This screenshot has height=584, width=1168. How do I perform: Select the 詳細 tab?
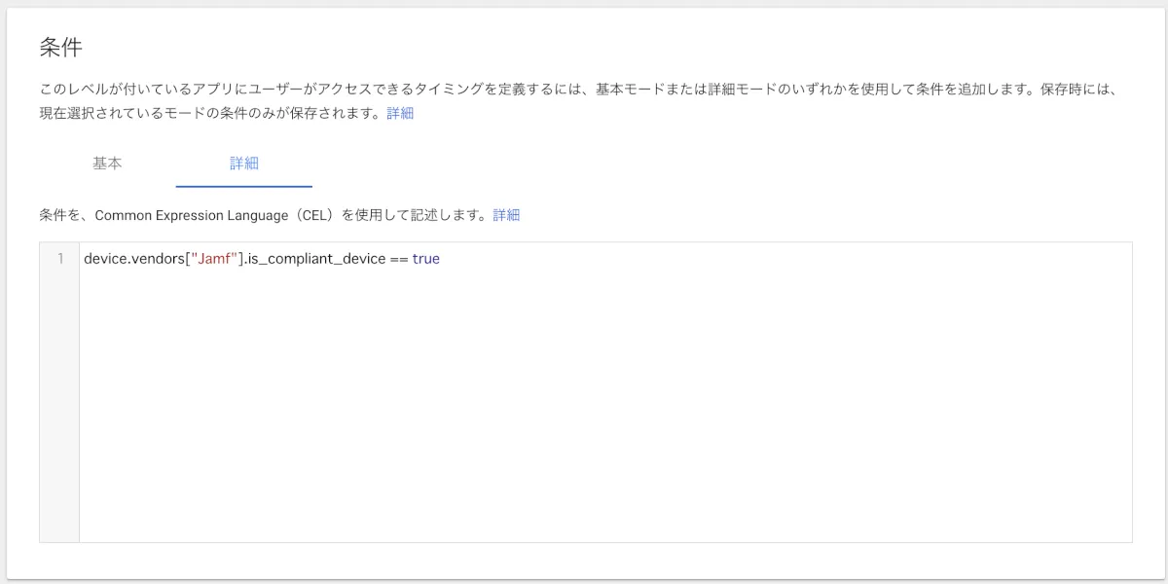pos(244,164)
